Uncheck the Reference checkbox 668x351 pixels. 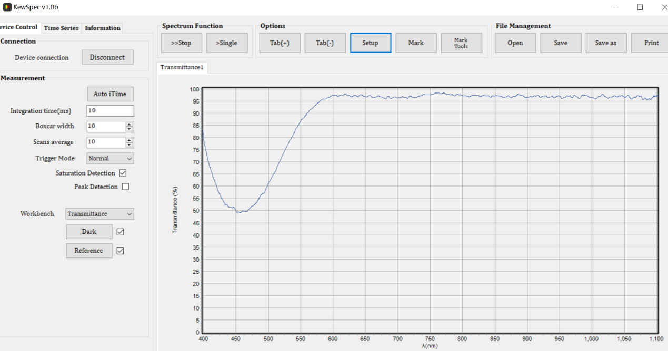click(x=120, y=251)
